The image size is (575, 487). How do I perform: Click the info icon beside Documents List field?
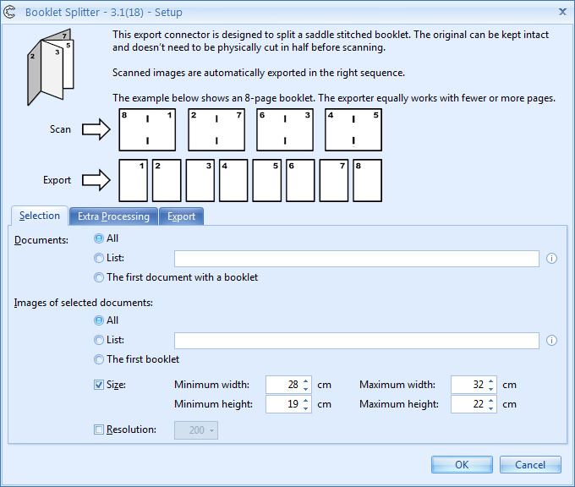551,259
